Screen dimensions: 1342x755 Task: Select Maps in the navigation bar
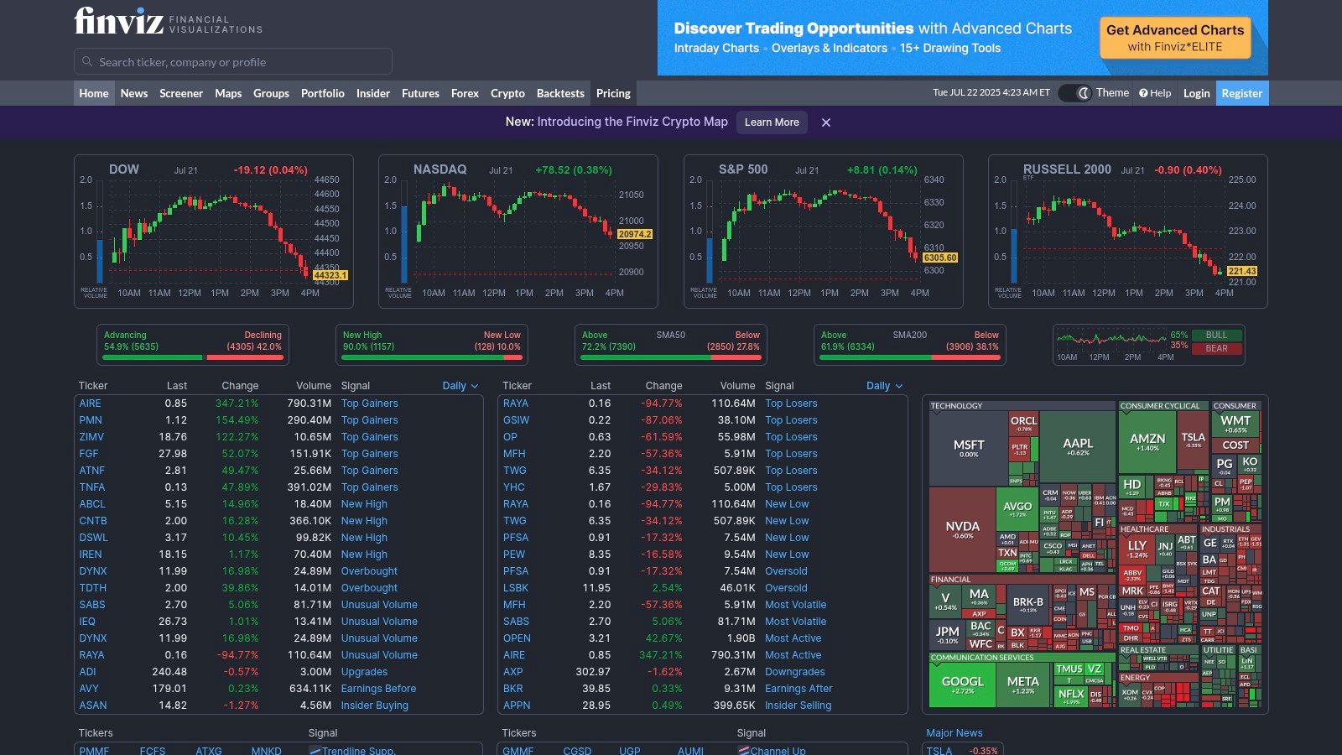(228, 93)
